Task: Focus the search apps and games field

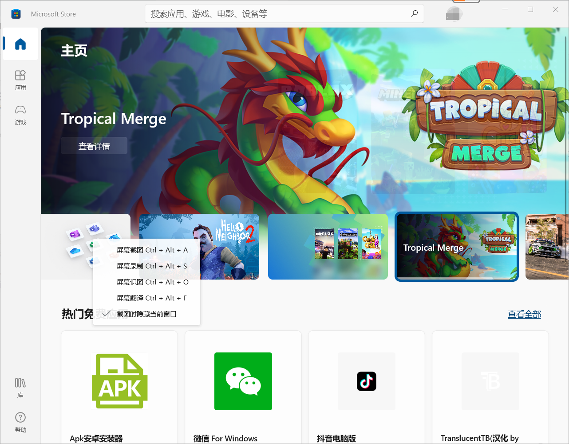Action: (x=284, y=14)
